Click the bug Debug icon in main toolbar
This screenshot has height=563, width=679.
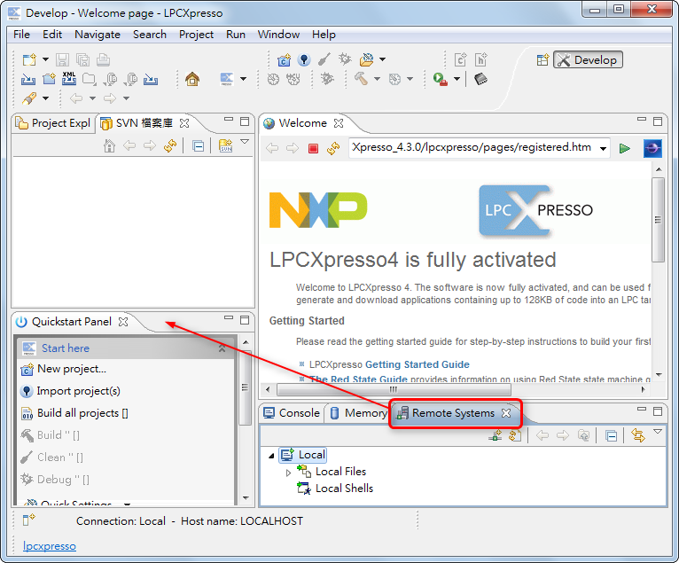pyautogui.click(x=345, y=59)
